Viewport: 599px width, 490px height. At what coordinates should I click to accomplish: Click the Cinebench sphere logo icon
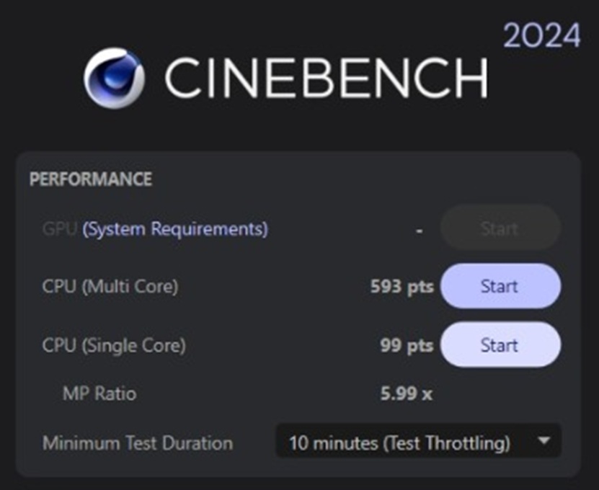[x=114, y=79]
